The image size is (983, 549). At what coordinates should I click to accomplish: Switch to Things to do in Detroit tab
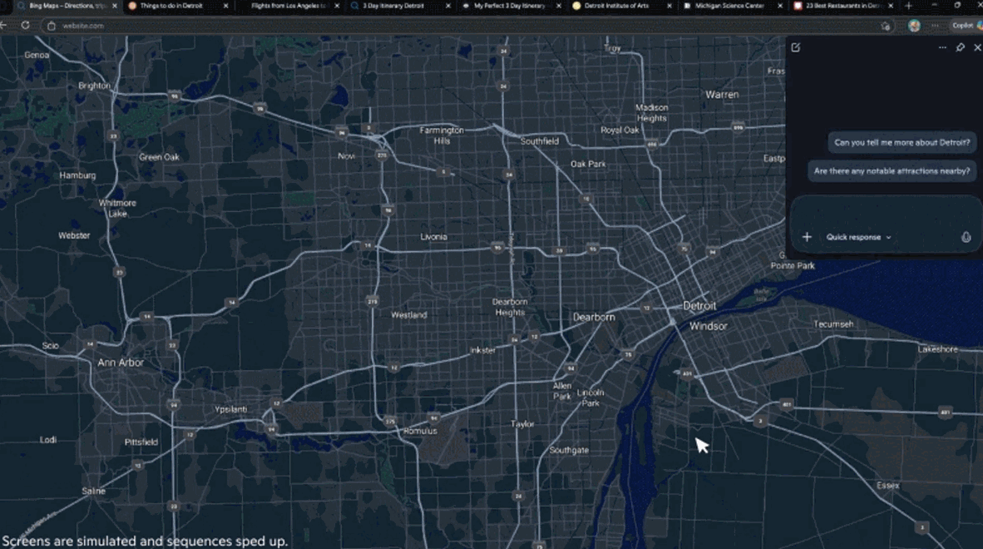point(171,6)
